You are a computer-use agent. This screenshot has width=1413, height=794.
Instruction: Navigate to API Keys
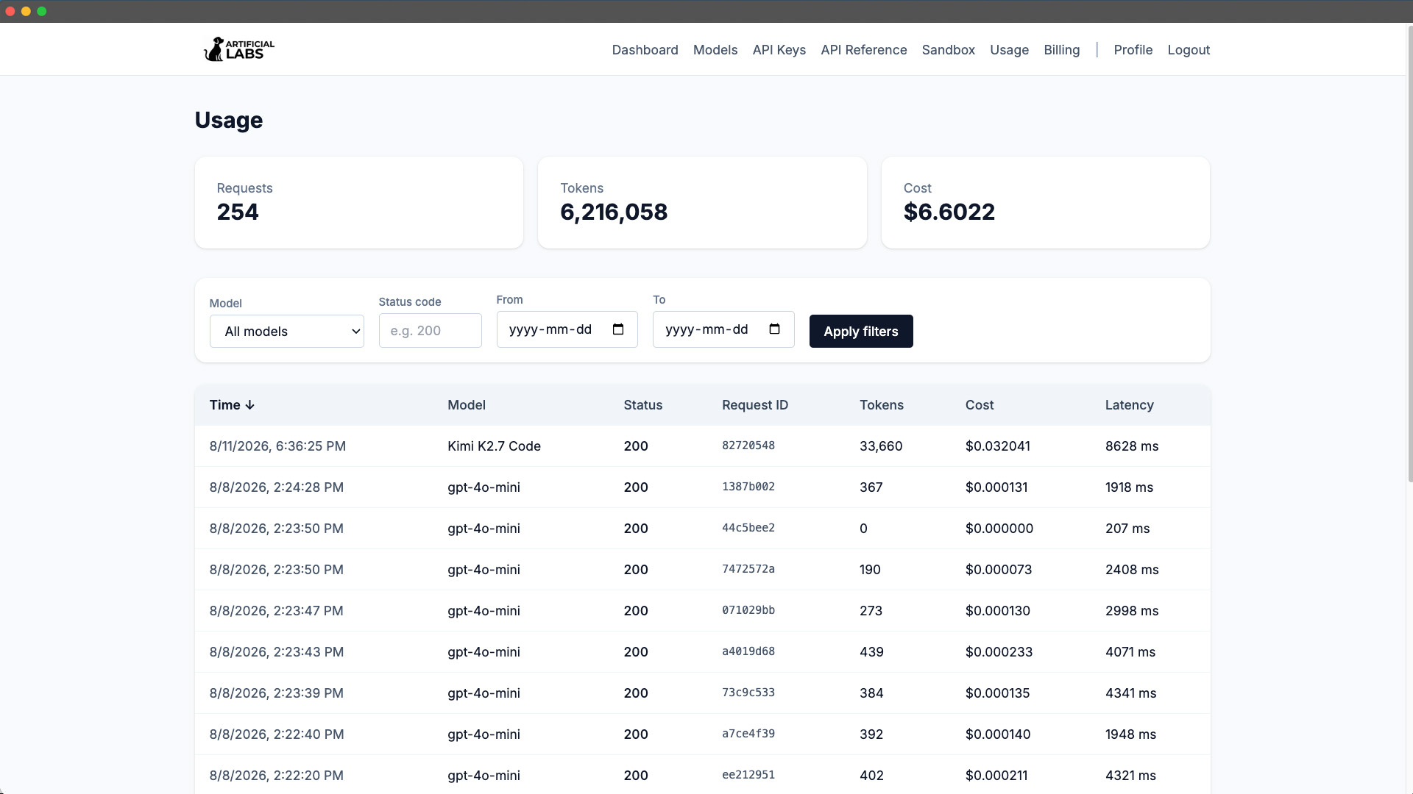[779, 50]
